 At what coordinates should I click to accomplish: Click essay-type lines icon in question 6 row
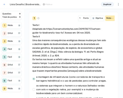[x=19, y=65]
